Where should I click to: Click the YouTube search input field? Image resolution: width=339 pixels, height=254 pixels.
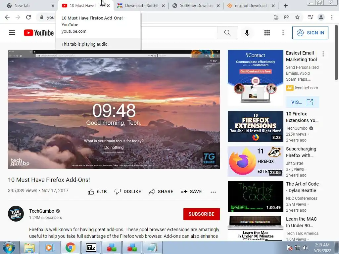(178, 33)
